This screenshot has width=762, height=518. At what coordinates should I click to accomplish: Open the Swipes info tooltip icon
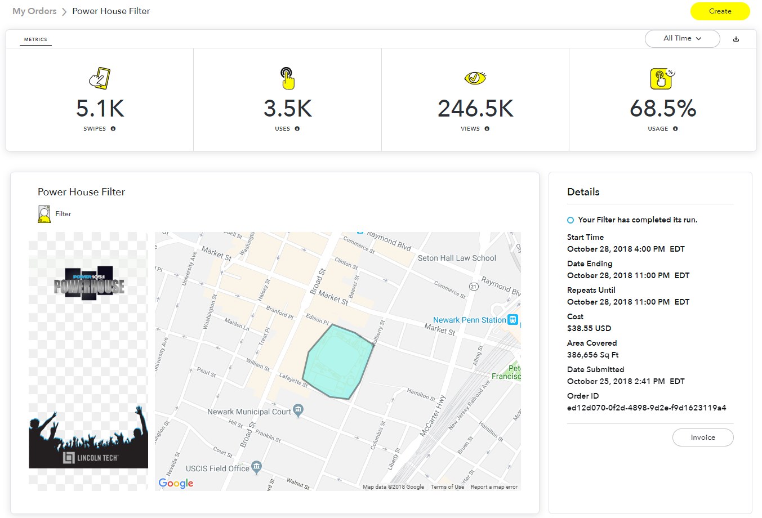point(113,128)
